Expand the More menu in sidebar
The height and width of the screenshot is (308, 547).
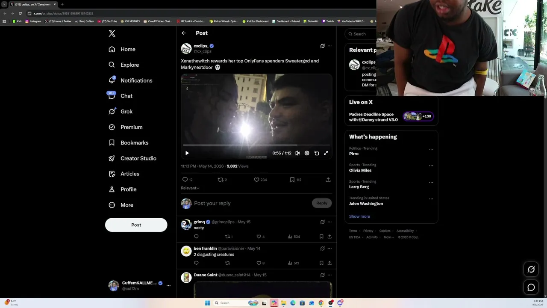coord(121,205)
